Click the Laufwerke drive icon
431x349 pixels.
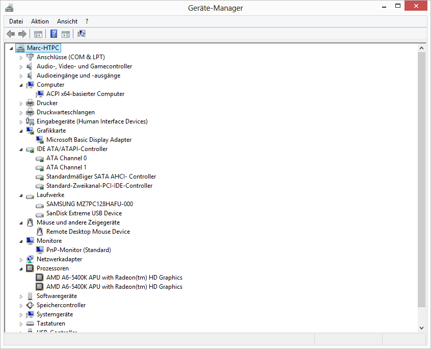coord(30,196)
